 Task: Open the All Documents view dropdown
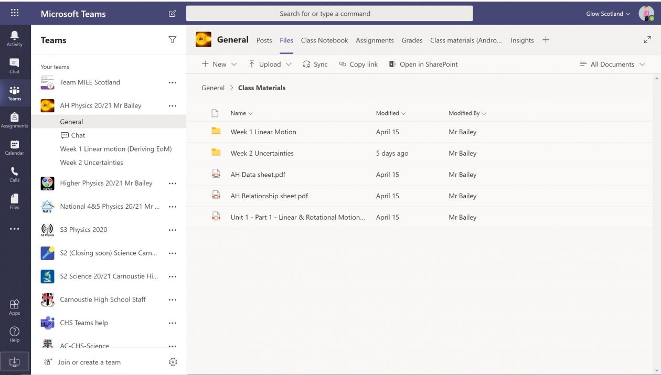613,64
